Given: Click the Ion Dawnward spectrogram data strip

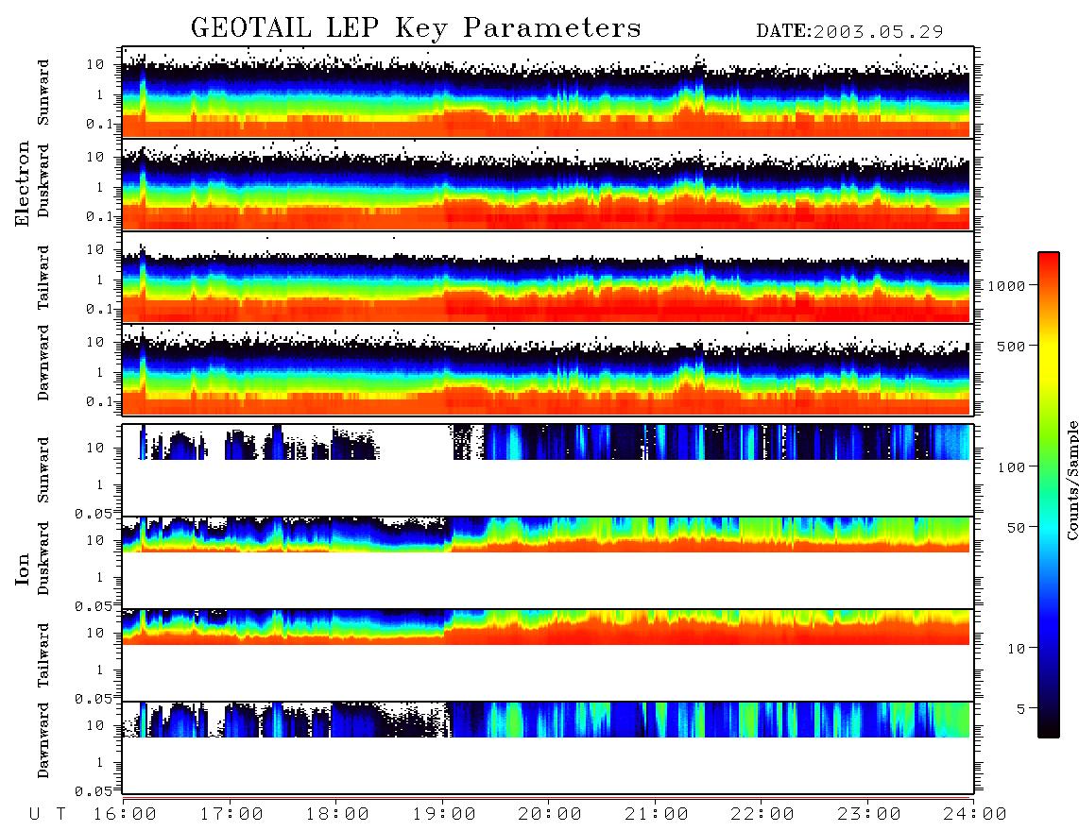Looking at the screenshot, I should coord(548,720).
